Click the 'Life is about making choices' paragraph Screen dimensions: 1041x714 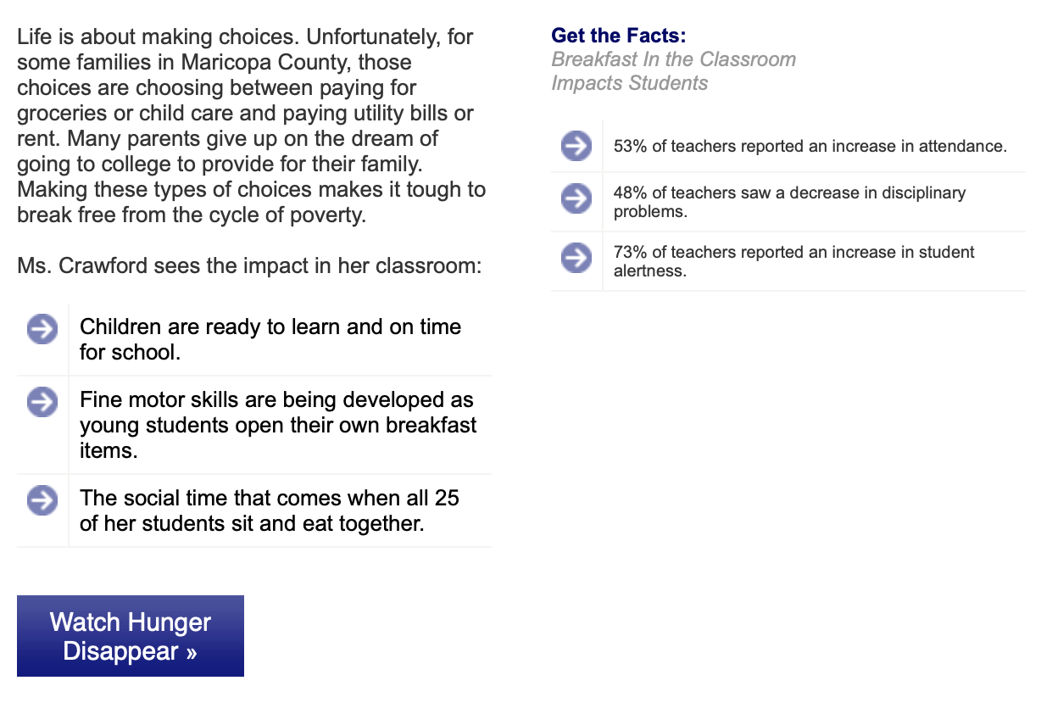[x=252, y=126]
